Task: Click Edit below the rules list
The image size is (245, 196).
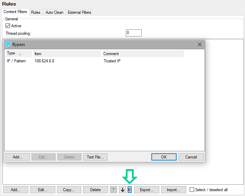Action: (x=43, y=189)
